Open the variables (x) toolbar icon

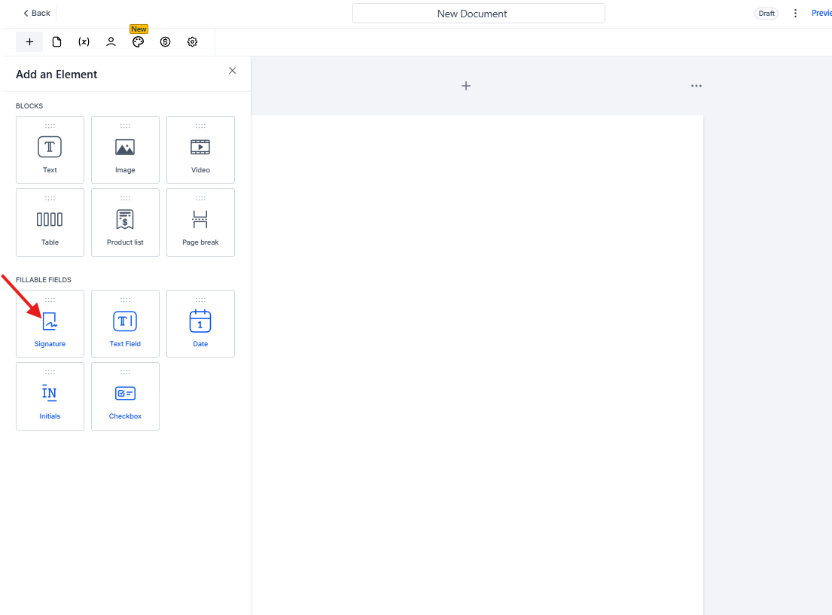84,42
